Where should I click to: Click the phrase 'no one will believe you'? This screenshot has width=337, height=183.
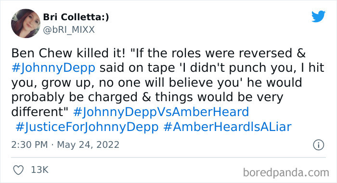169,82
